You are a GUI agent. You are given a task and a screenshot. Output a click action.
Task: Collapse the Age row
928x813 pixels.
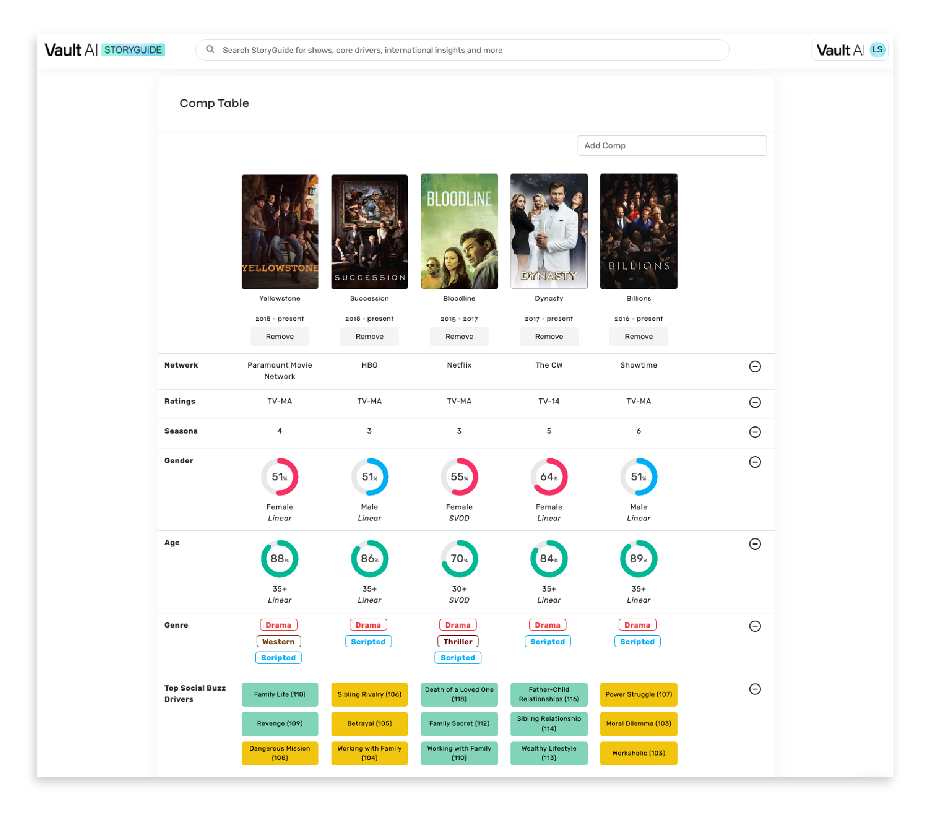point(755,544)
